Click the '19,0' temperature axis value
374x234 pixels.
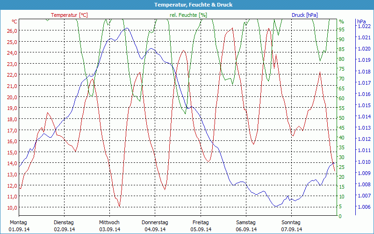[x=13, y=108]
